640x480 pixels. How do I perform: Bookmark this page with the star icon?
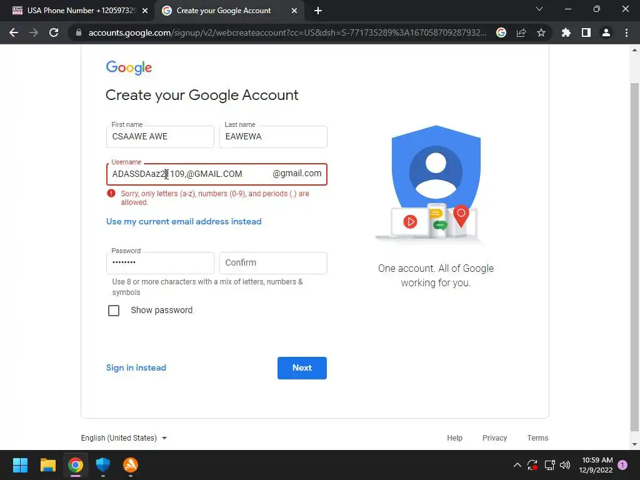click(541, 32)
